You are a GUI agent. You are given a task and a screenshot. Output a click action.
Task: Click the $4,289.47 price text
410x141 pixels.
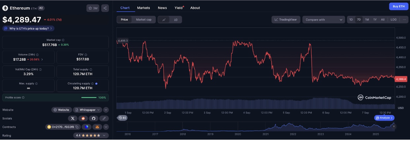tap(22, 19)
